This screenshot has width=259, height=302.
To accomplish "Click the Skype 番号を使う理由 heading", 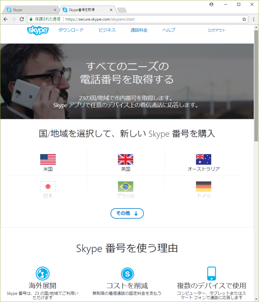I will click(x=127, y=248).
